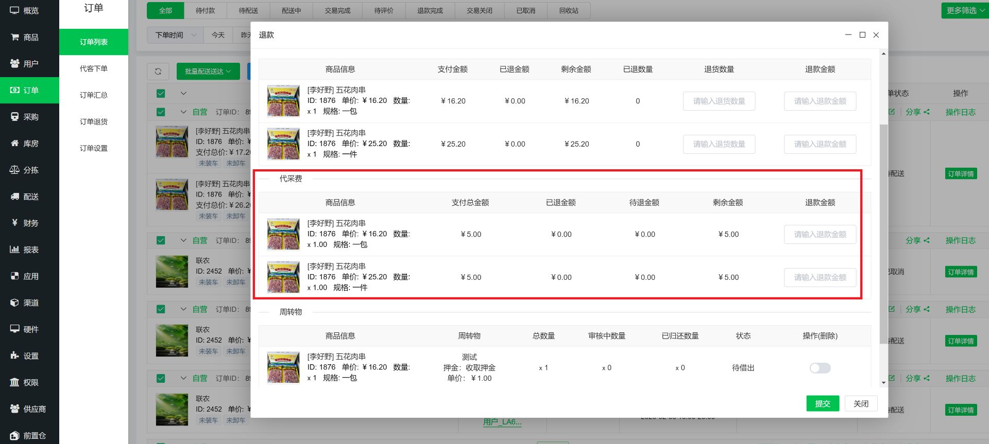The width and height of the screenshot is (989, 444).
Task: Open 采购 purchasing in sidebar
Action: [x=29, y=117]
